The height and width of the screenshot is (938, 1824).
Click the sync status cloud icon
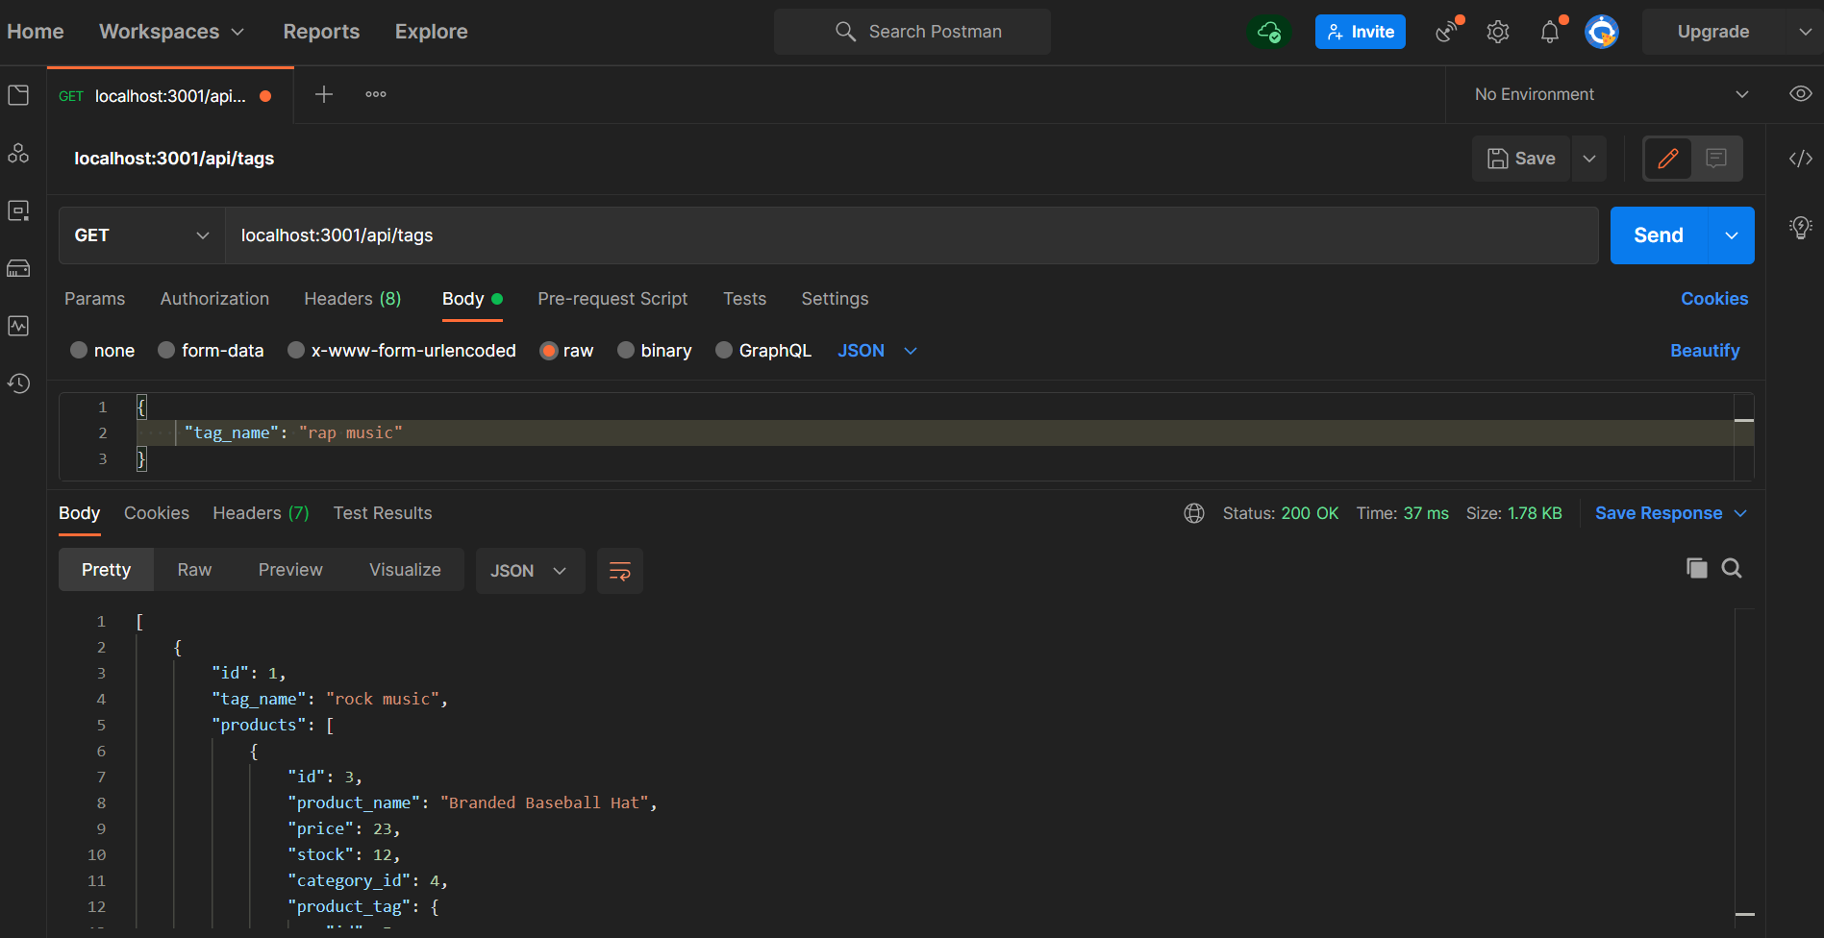pos(1269,32)
